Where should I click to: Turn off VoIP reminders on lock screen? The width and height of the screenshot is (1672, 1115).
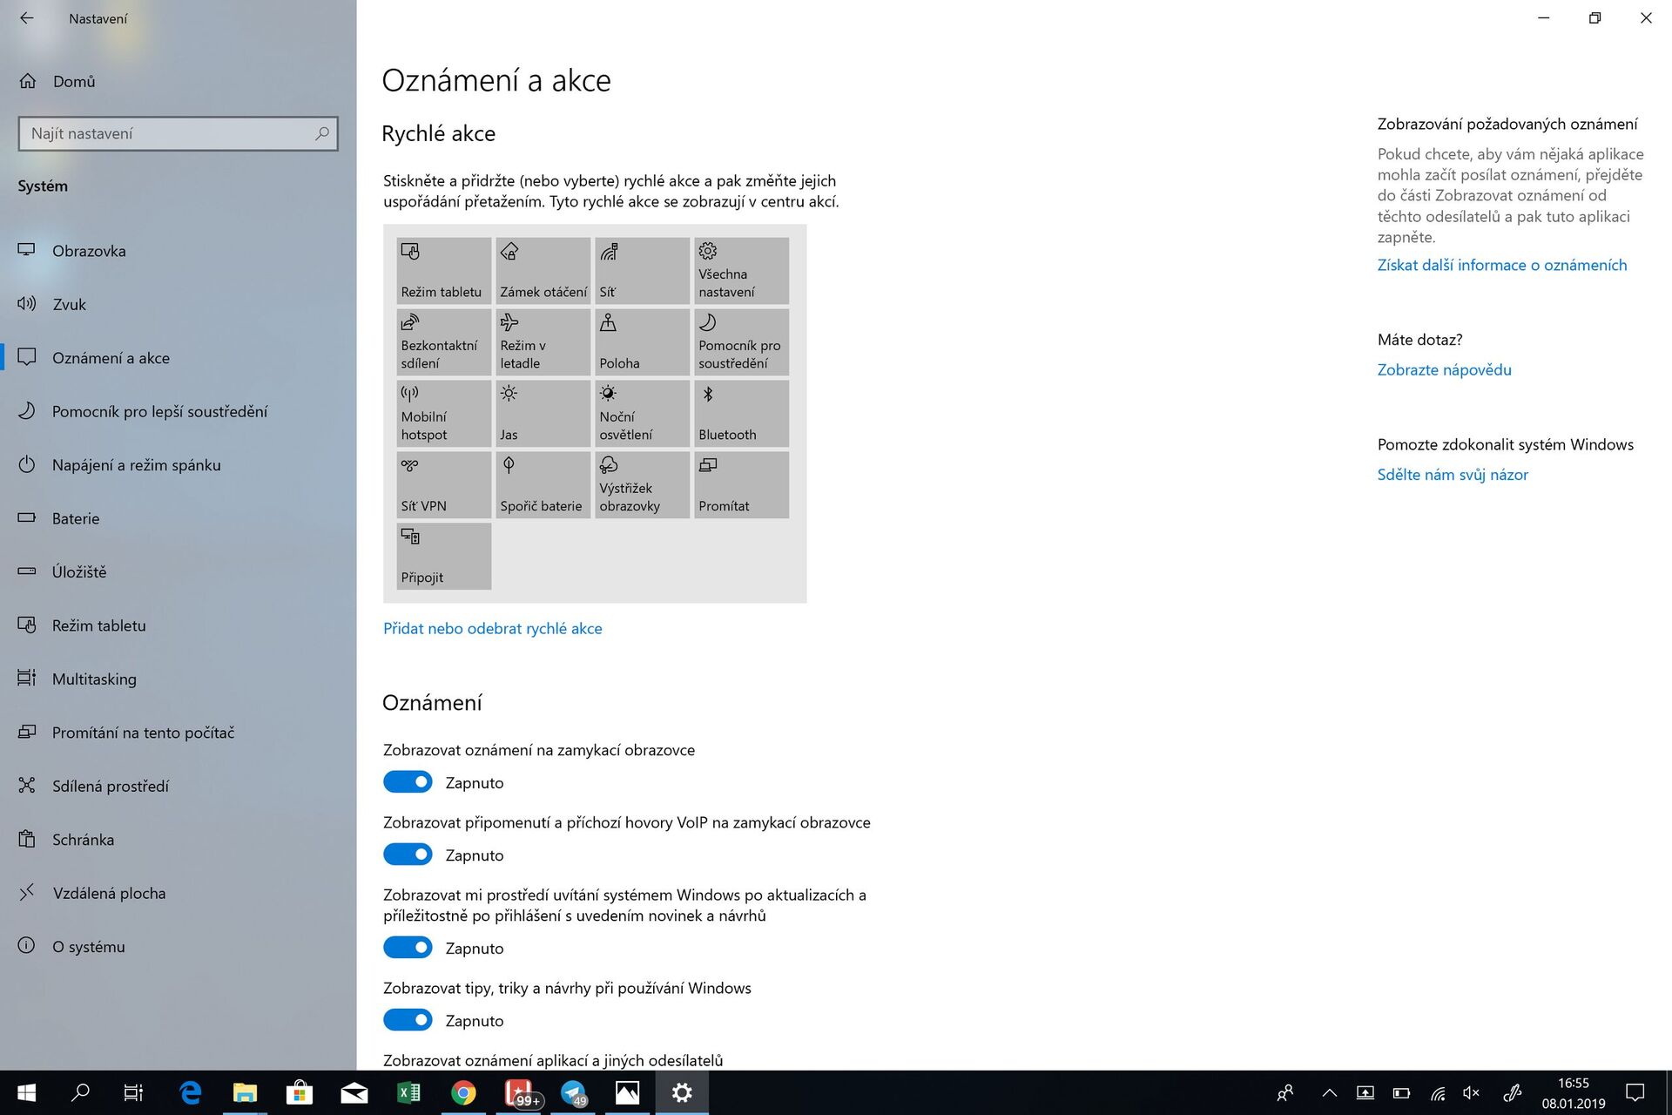tap(408, 854)
